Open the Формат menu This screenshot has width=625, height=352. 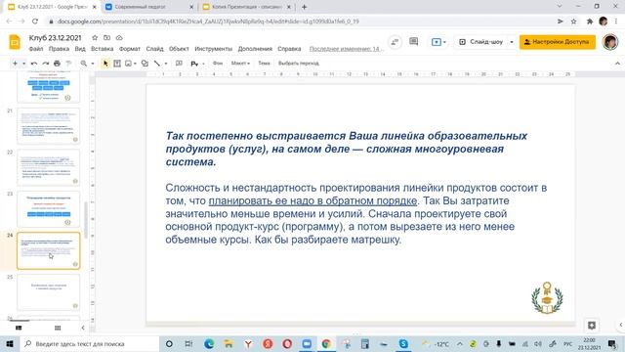coord(130,49)
